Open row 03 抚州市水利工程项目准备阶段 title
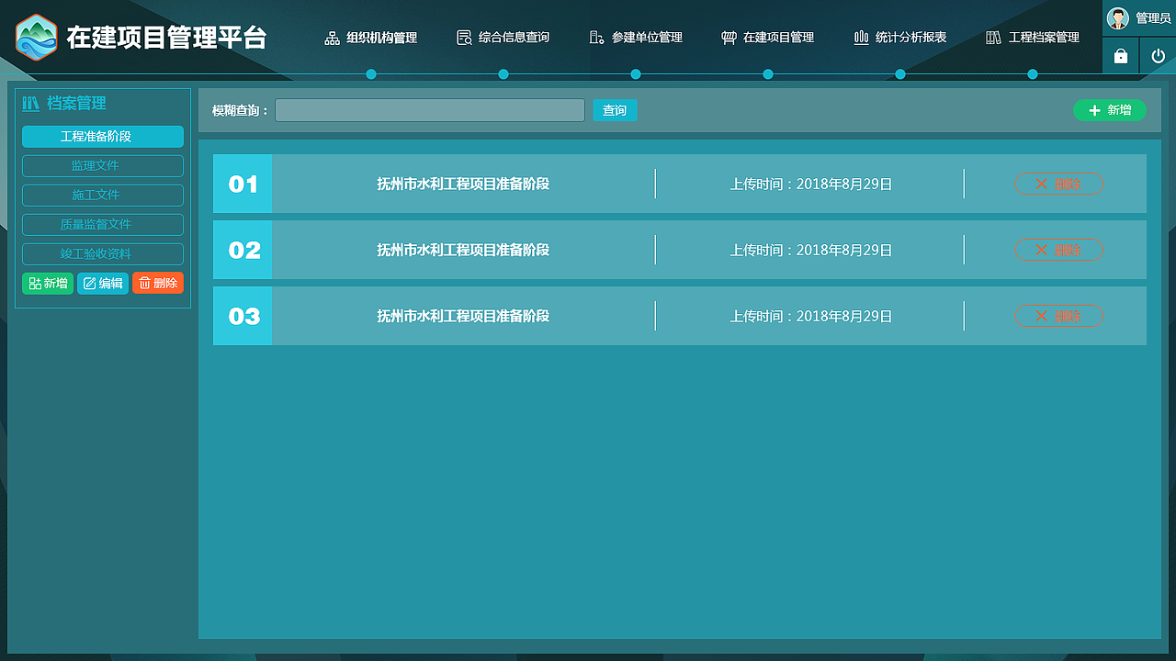Image resolution: width=1176 pixels, height=661 pixels. [463, 316]
